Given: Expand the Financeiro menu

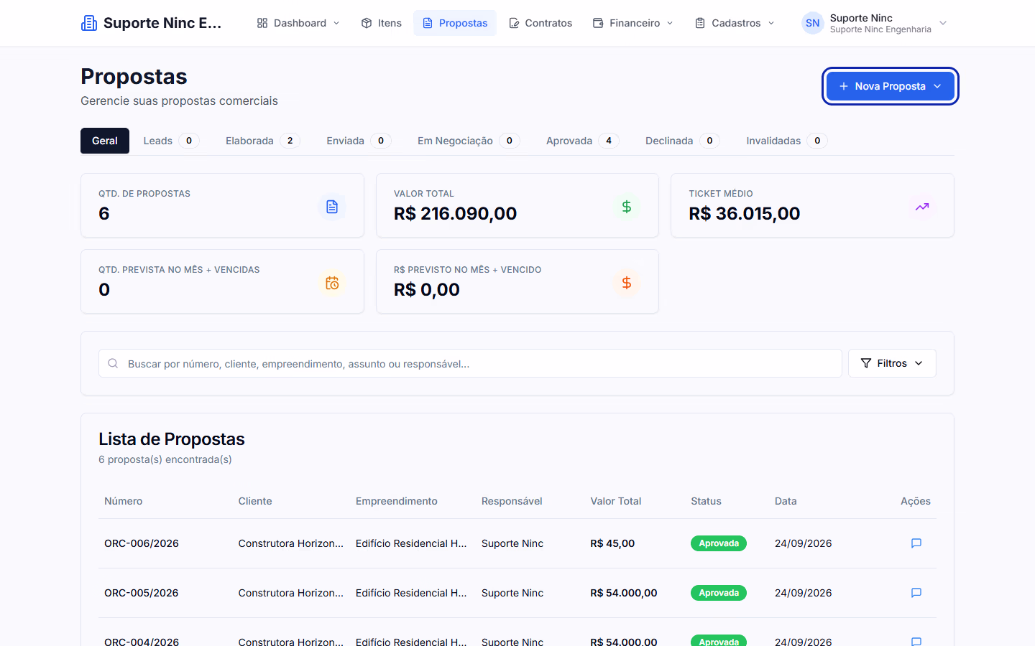Looking at the screenshot, I should (633, 23).
